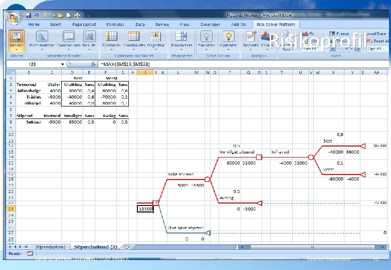The height and width of the screenshot is (270, 391).
Task: Open the Load/Save dropdown
Action: 377,33
